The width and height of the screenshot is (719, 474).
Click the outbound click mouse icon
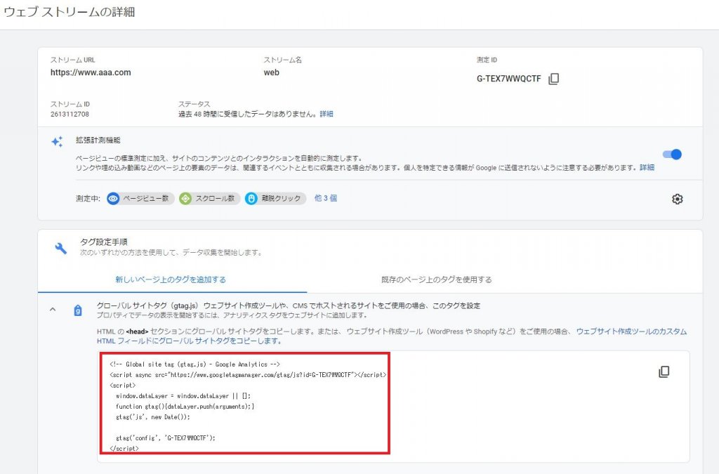(251, 199)
